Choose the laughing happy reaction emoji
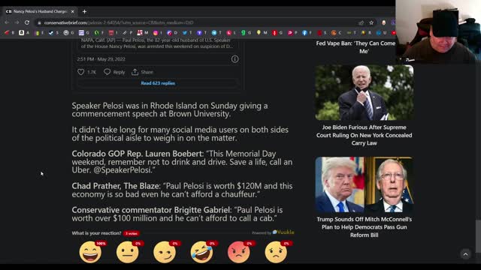The image size is (481, 270). [x=90, y=252]
